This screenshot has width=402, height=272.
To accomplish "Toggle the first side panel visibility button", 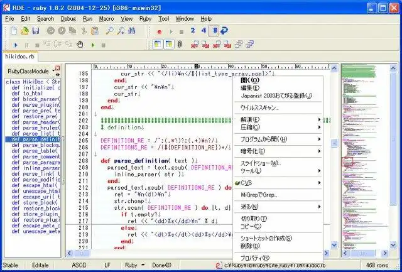I will (x=158, y=45).
